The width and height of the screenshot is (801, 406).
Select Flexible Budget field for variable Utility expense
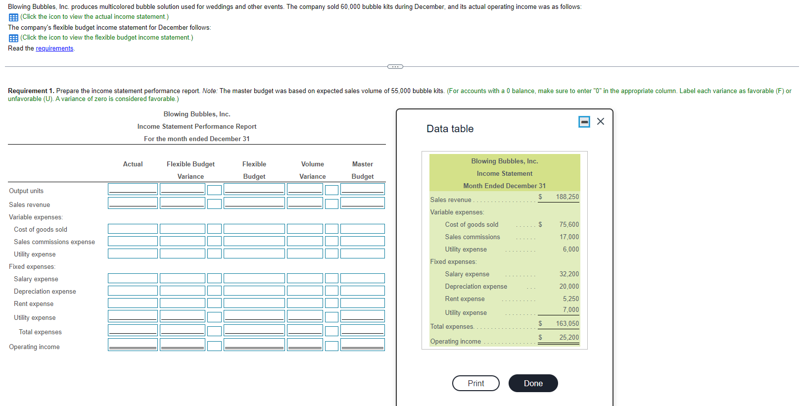pyautogui.click(x=254, y=254)
